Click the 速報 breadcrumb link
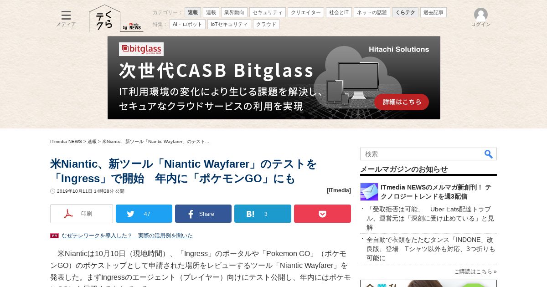Screen dimensions: 547x287 tap(92, 142)
